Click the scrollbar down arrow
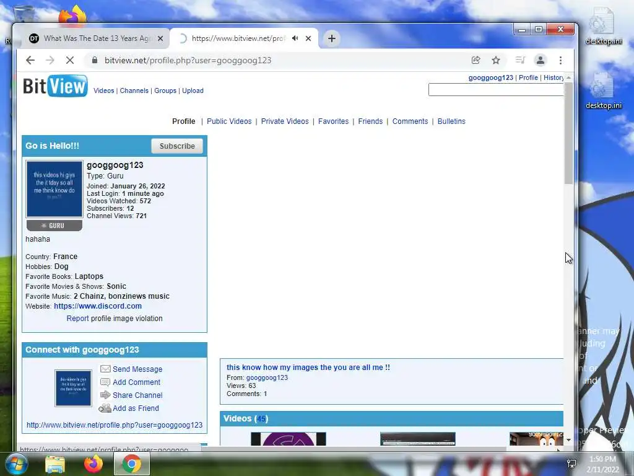Image resolution: width=634 pixels, height=476 pixels. click(568, 439)
